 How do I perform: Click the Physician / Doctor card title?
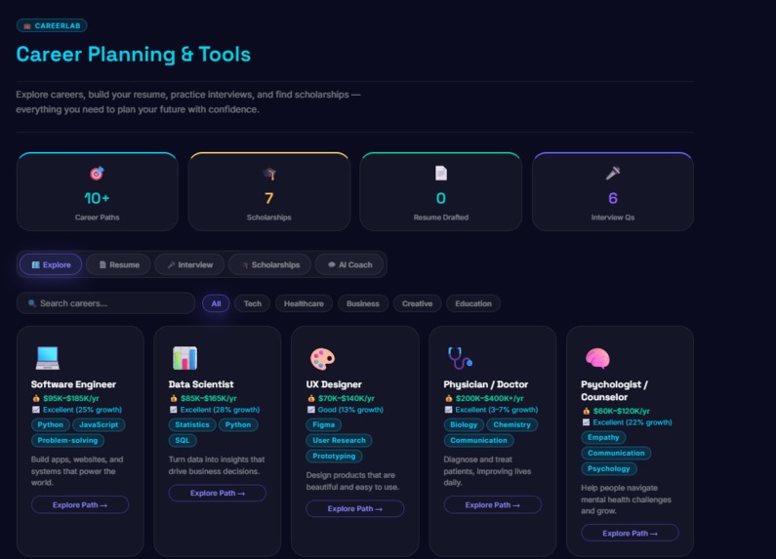[x=485, y=384]
